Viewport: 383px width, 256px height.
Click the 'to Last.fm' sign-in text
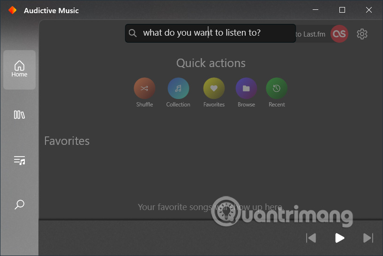tap(310, 34)
